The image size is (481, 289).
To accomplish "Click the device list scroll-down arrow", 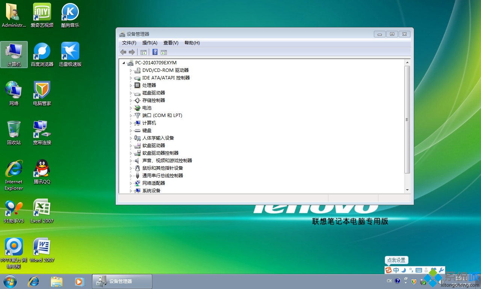I will (407, 190).
